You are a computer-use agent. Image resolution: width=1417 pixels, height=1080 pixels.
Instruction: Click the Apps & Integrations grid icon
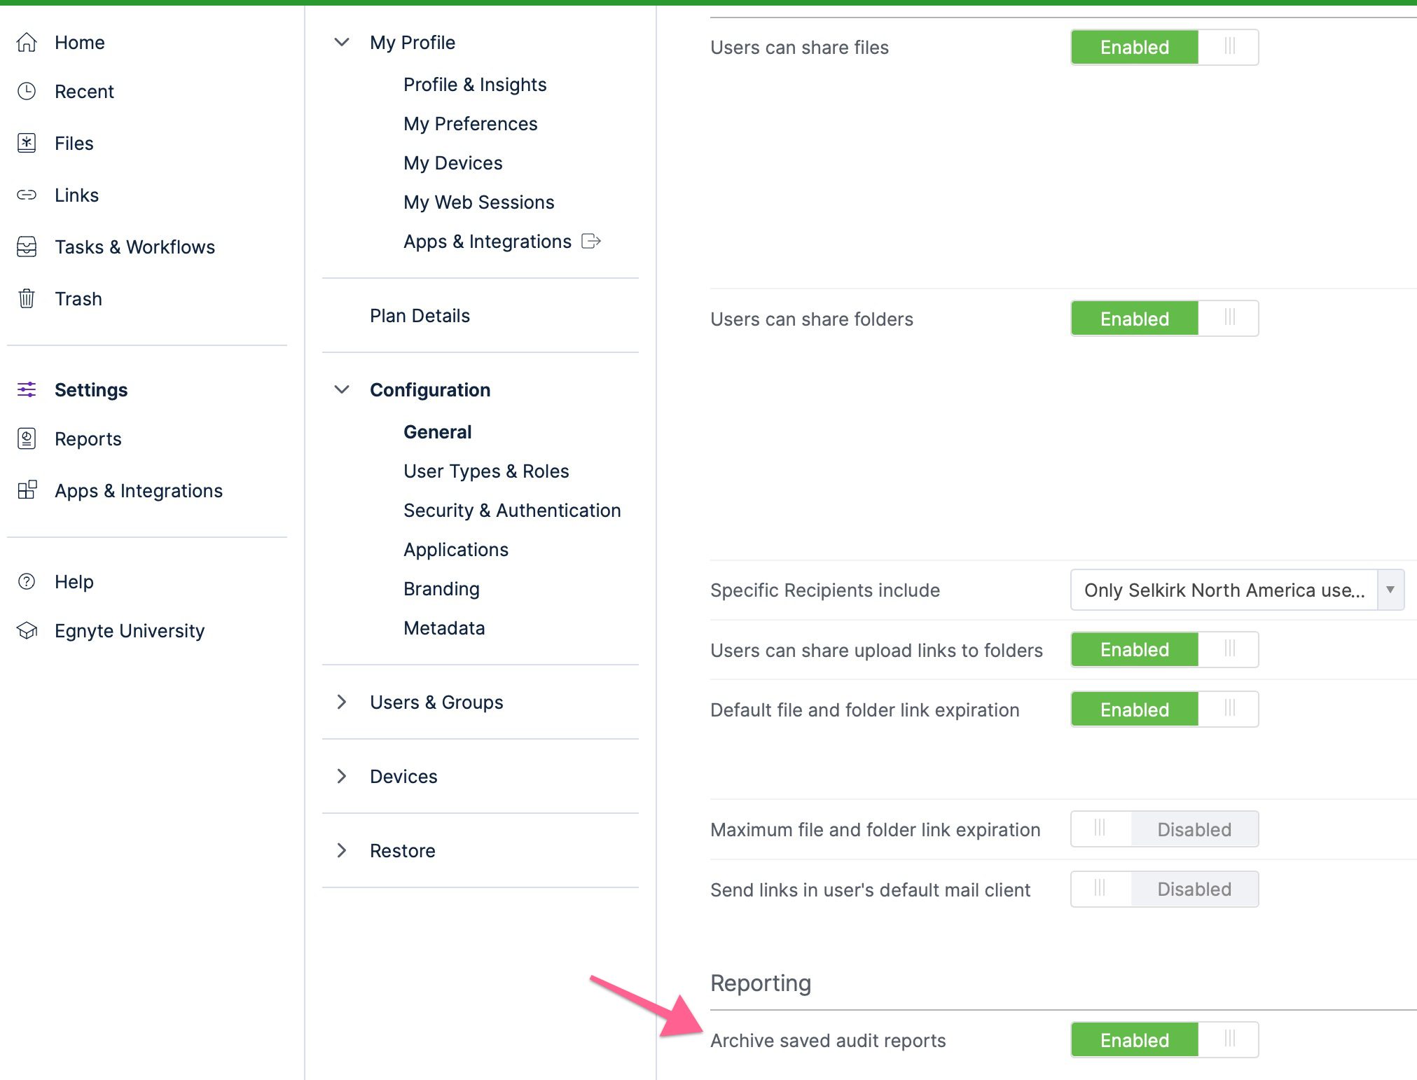(x=27, y=490)
